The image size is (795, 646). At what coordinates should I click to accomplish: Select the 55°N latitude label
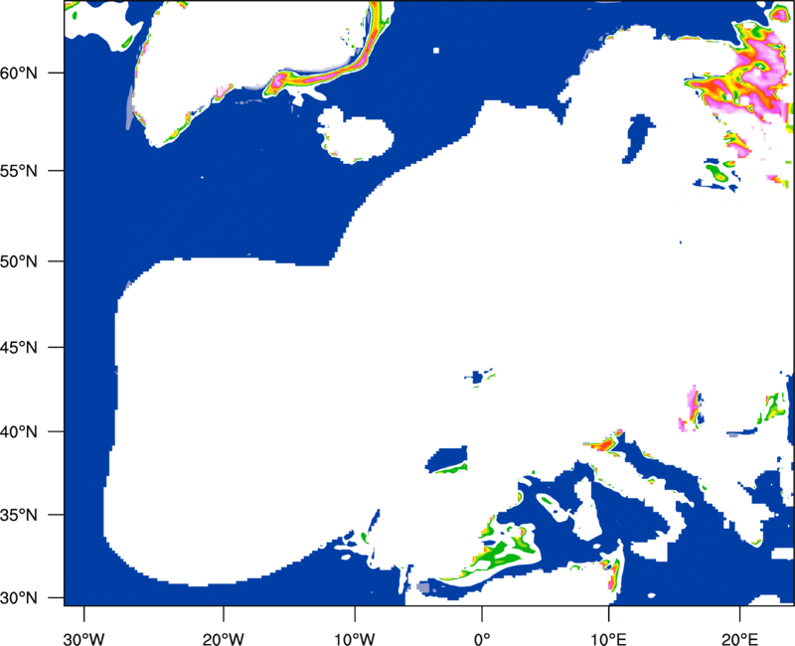click(x=19, y=171)
